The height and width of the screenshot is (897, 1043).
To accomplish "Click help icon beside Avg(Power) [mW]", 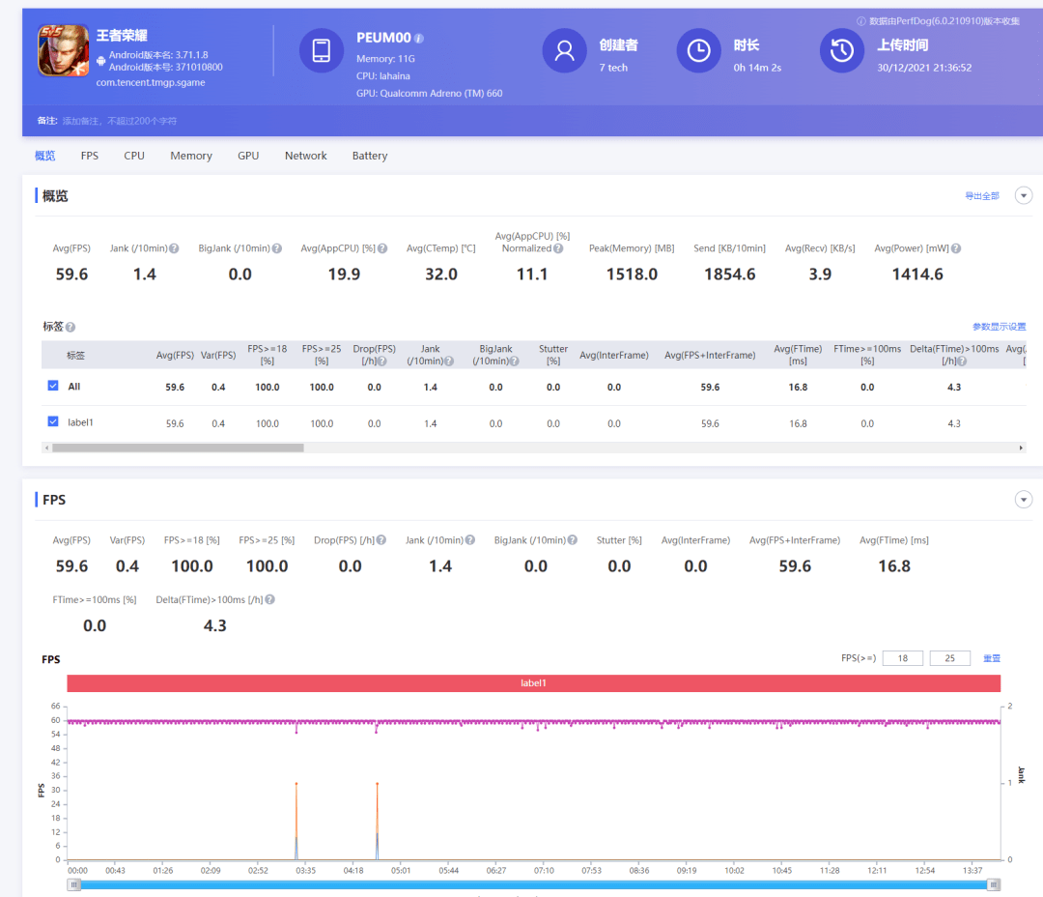I will tap(955, 248).
